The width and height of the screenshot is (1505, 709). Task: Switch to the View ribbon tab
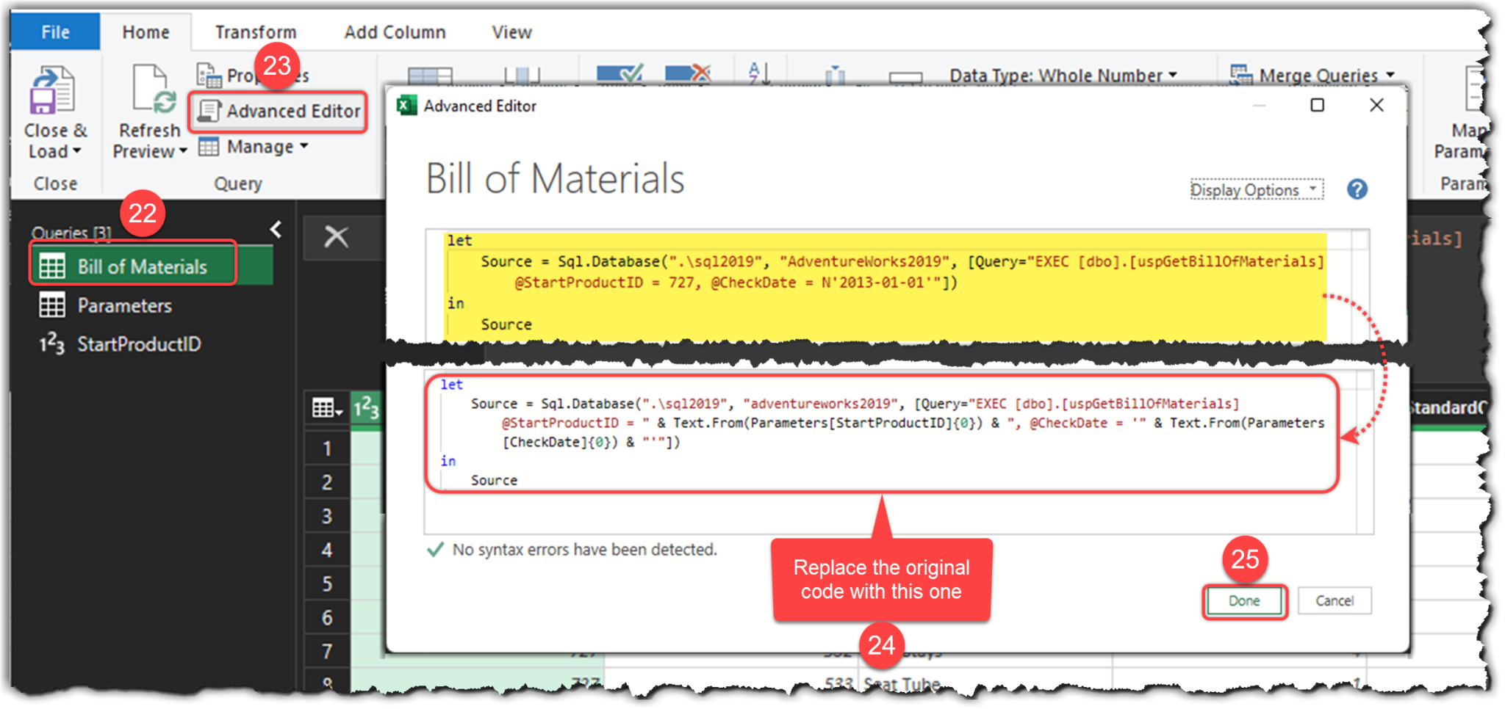(x=511, y=32)
